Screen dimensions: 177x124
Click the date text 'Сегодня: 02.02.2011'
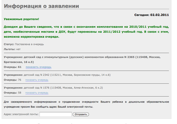click(x=152, y=15)
